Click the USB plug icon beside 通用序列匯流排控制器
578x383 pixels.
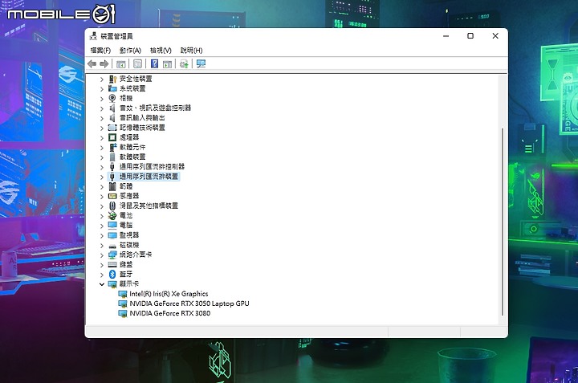(x=112, y=167)
